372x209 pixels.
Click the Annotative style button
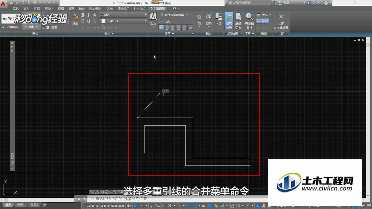(x=11, y=27)
